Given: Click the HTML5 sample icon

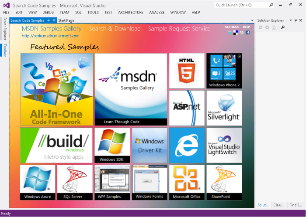Looking at the screenshot, I should coord(187,71).
